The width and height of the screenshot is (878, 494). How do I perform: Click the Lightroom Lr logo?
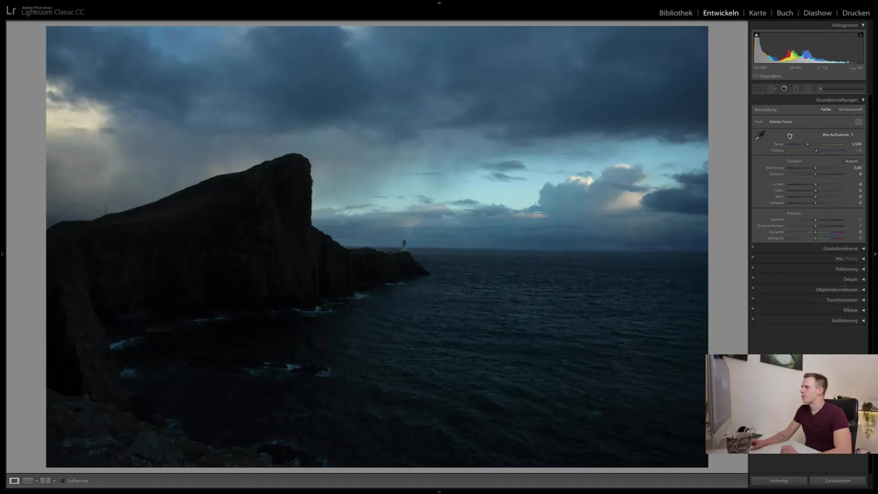[11, 11]
